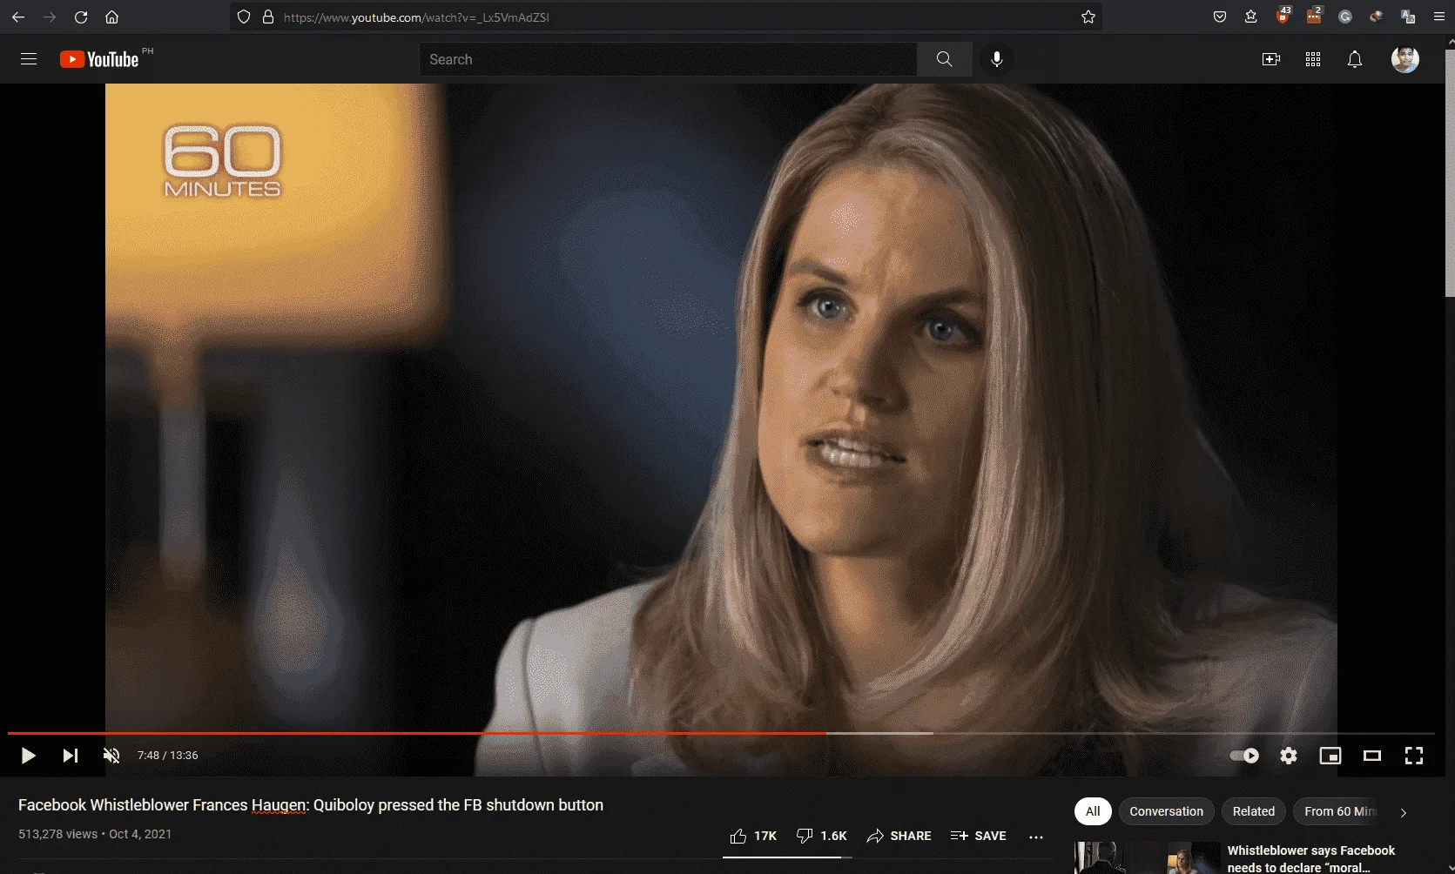This screenshot has height=874, width=1455.
Task: Show more filter chips with right chevron
Action: (x=1403, y=812)
